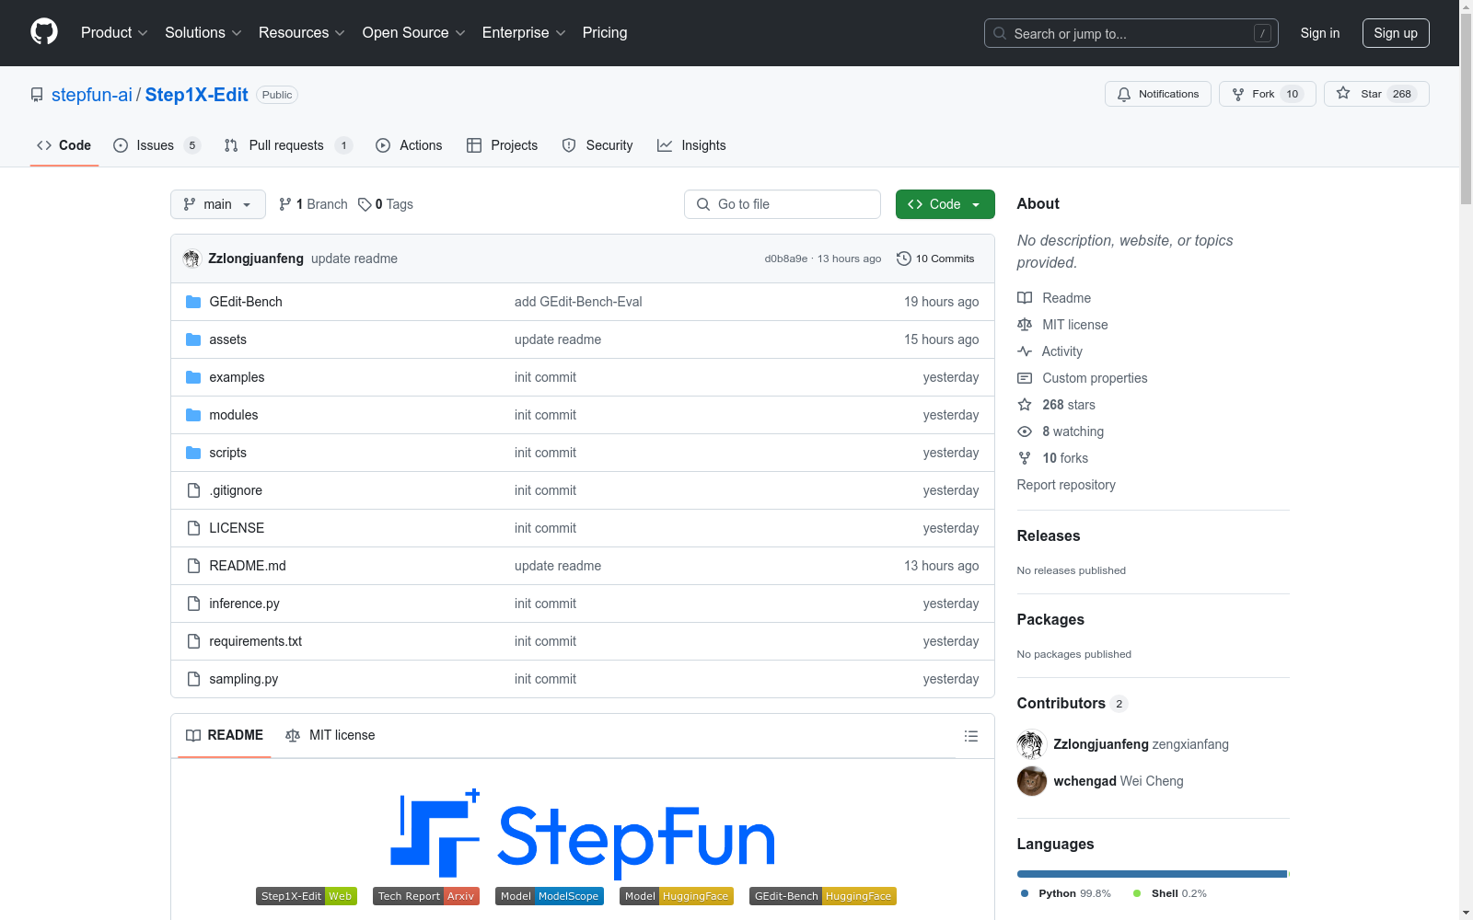Click the Notifications bell button
The height and width of the screenshot is (920, 1473).
(1158, 94)
